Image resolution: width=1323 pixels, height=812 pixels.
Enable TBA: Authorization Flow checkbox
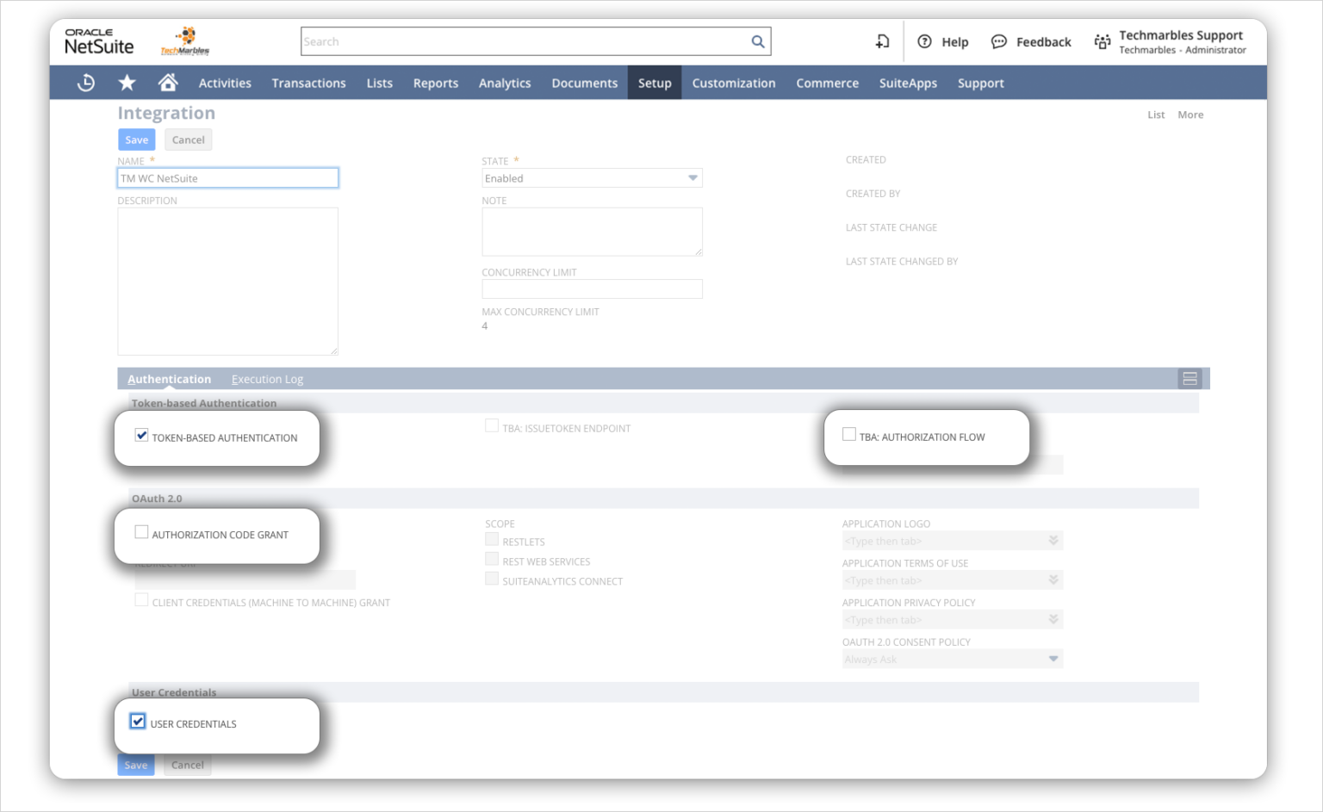click(849, 435)
